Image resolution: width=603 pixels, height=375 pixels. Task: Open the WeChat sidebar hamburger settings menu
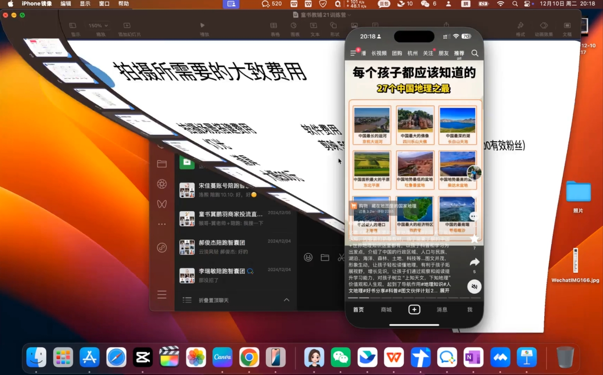pyautogui.click(x=162, y=295)
